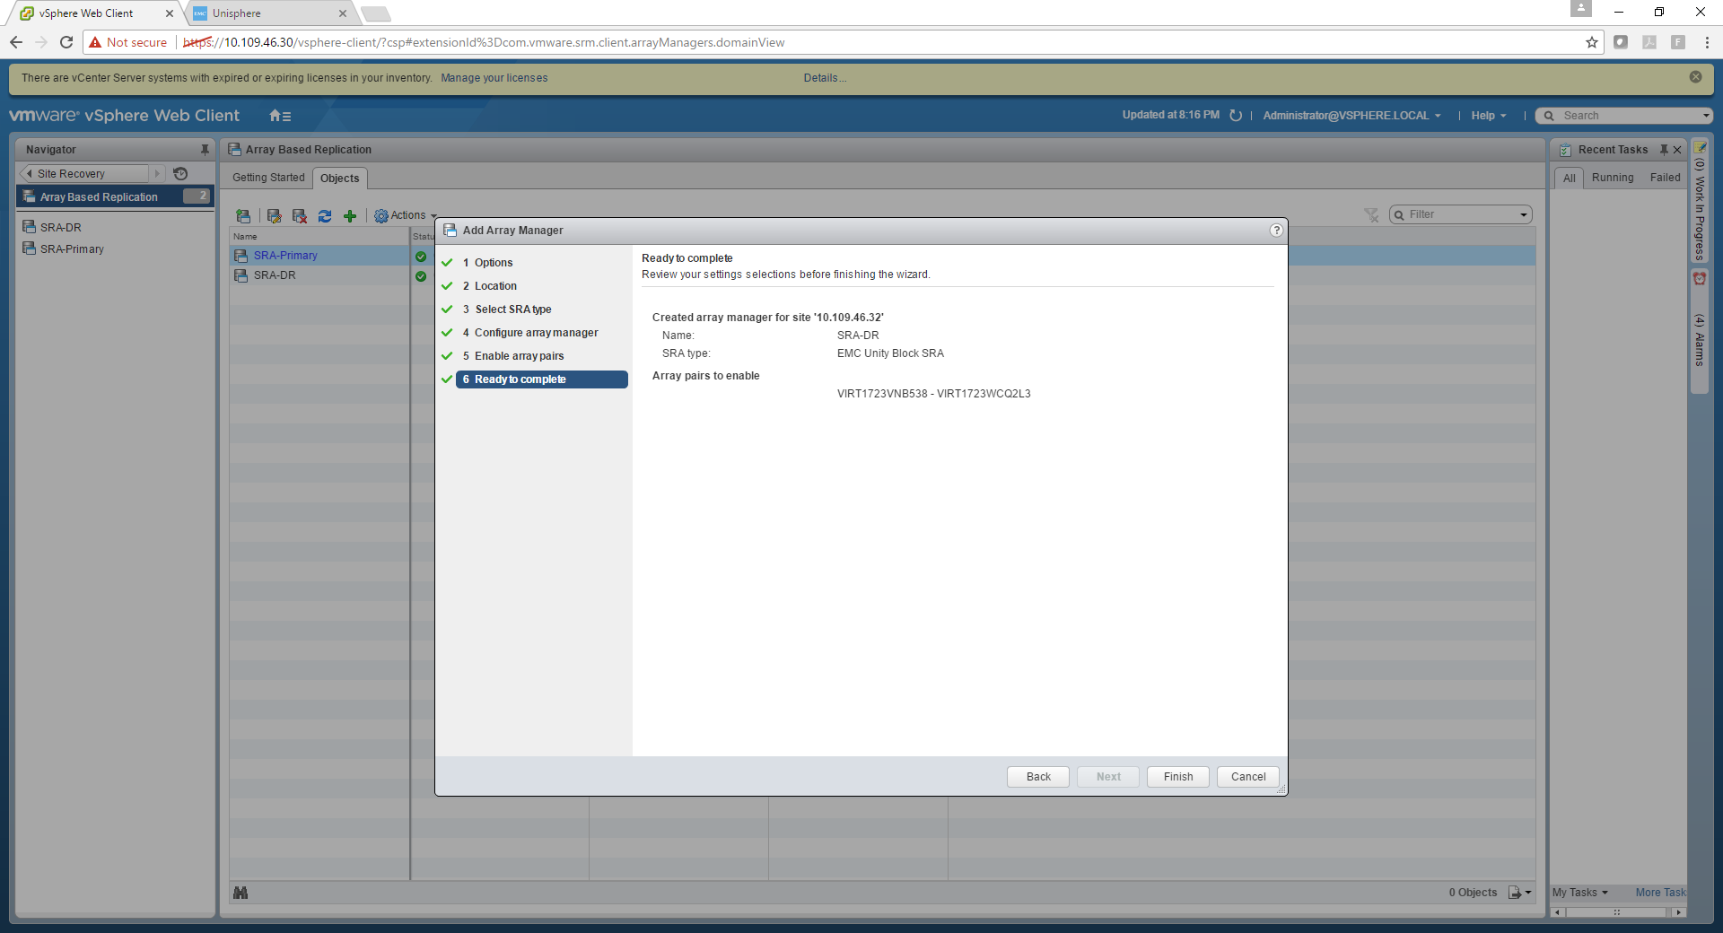Click the binoculars find icon
This screenshot has width=1723, height=933.
(x=241, y=893)
